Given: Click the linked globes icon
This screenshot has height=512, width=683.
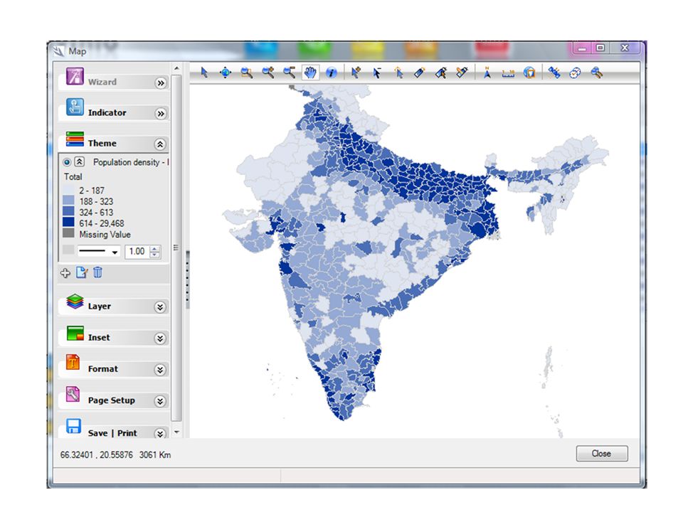Looking at the screenshot, I should (x=576, y=73).
